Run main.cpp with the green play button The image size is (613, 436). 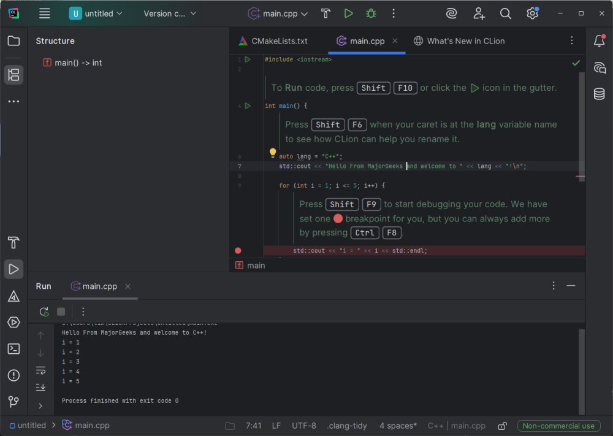coord(348,13)
